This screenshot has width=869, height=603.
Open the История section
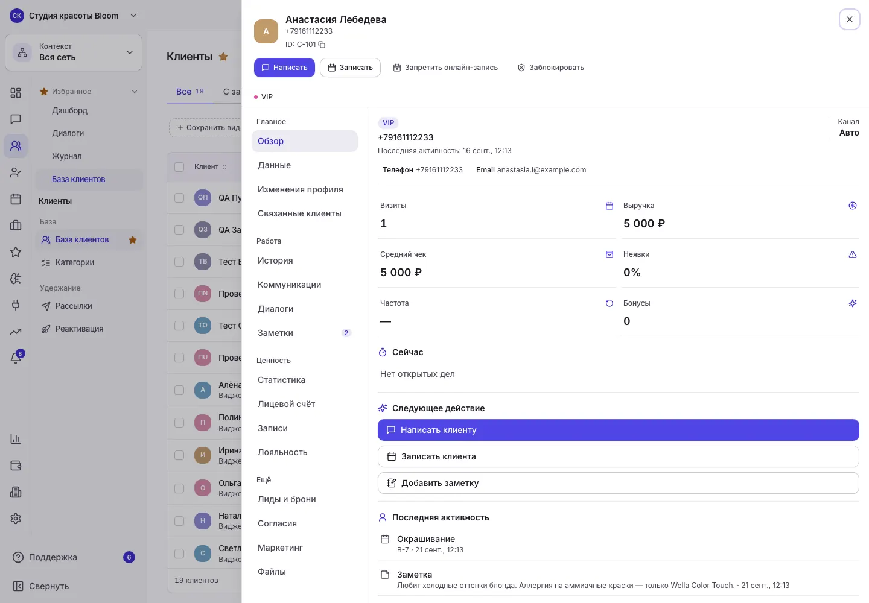pyautogui.click(x=305, y=260)
